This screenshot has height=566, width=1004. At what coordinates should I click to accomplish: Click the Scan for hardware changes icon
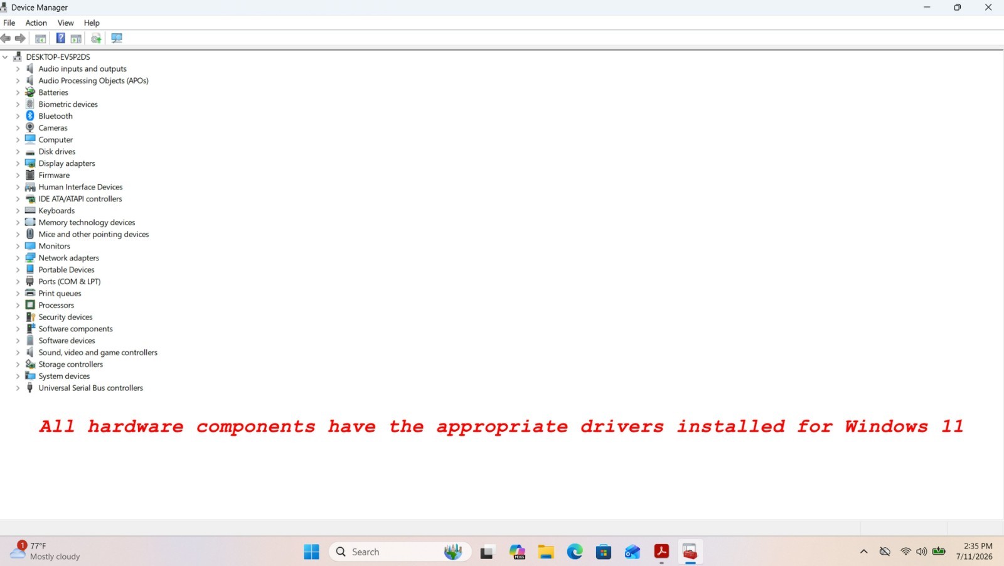point(117,38)
